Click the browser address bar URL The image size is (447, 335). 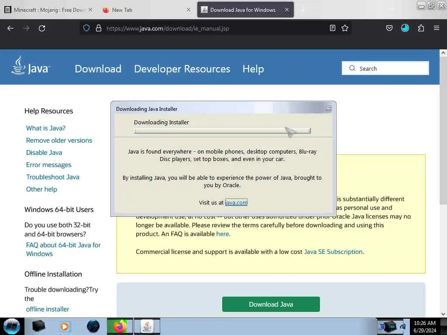coord(168,28)
